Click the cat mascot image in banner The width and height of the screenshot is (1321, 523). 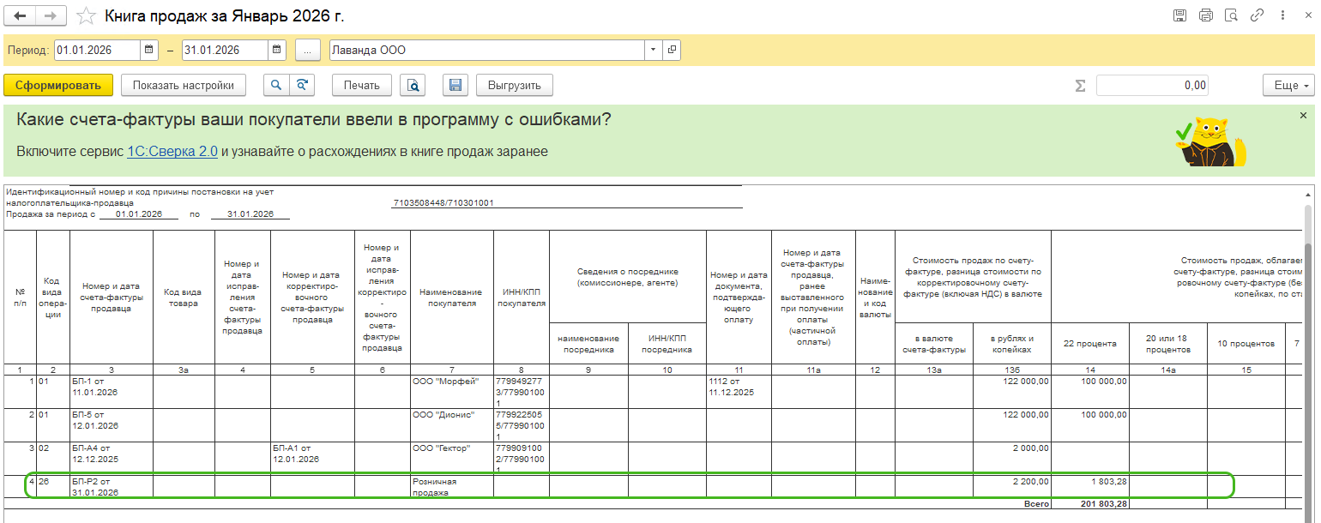pyautogui.click(x=1209, y=141)
